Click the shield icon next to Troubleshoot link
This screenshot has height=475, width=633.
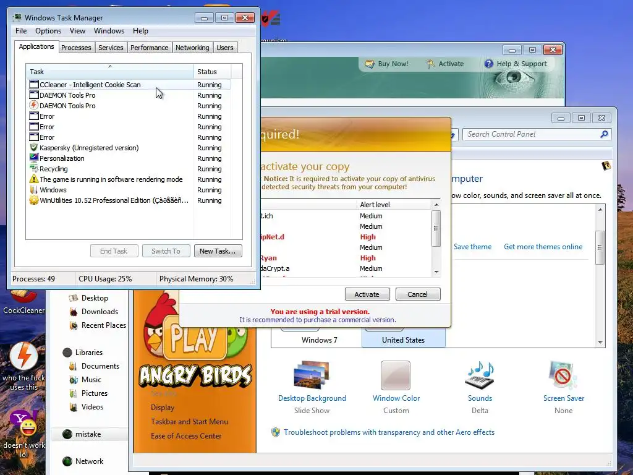[276, 432]
